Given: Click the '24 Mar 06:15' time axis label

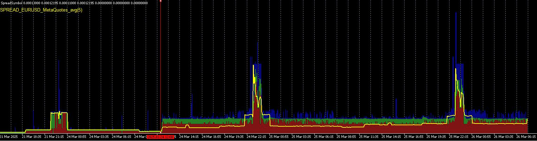Looking at the screenshot, I should (122, 137).
